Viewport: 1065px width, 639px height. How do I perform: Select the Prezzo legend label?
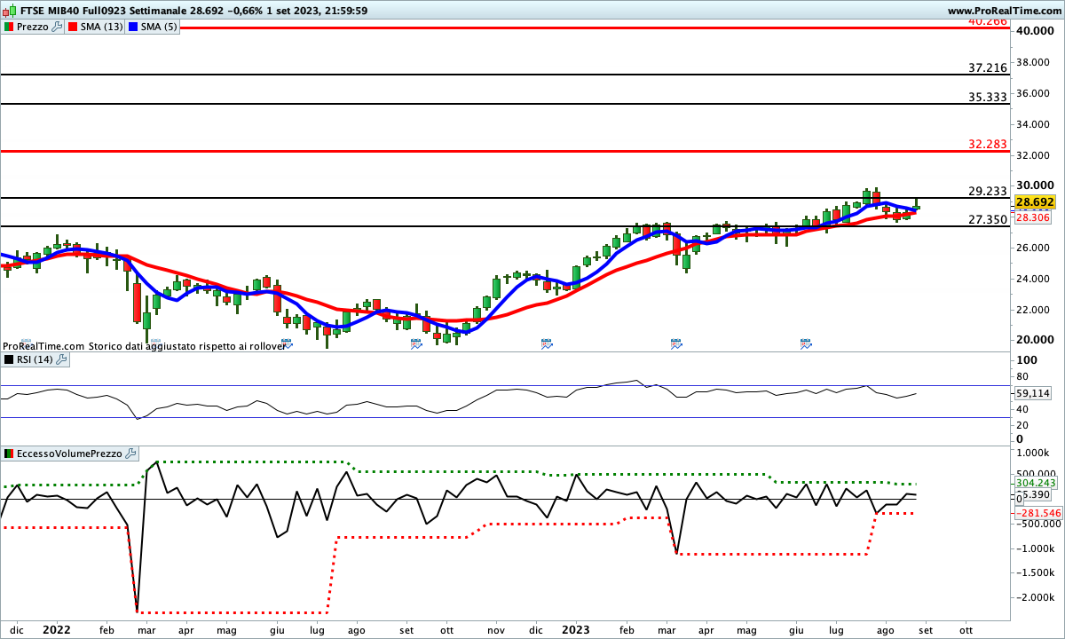point(33,28)
